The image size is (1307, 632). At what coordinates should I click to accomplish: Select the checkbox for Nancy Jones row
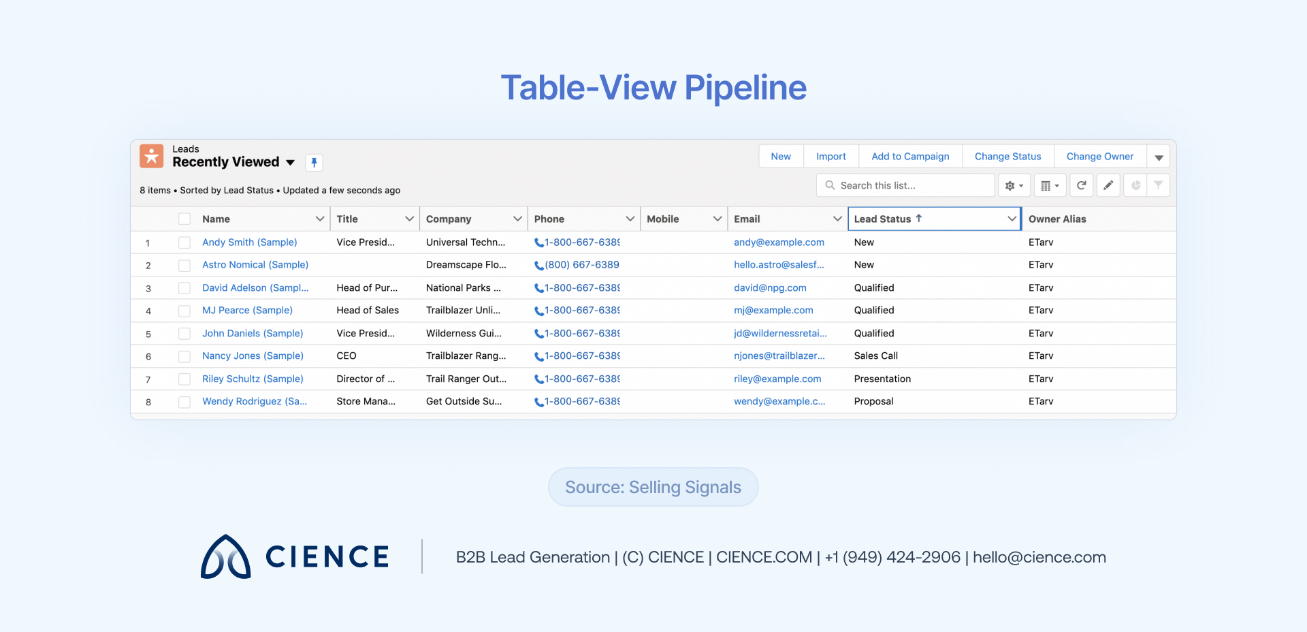[184, 356]
